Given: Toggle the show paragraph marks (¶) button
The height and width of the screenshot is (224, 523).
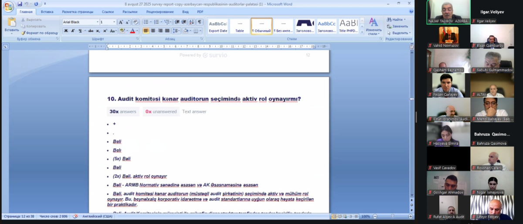Looking at the screenshot, I should pyautogui.click(x=200, y=22).
